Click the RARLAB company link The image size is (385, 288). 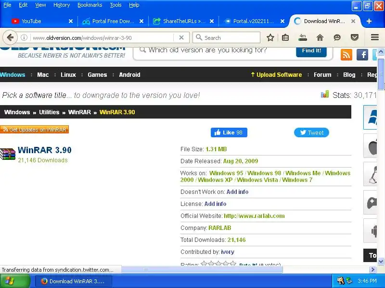[x=220, y=228]
